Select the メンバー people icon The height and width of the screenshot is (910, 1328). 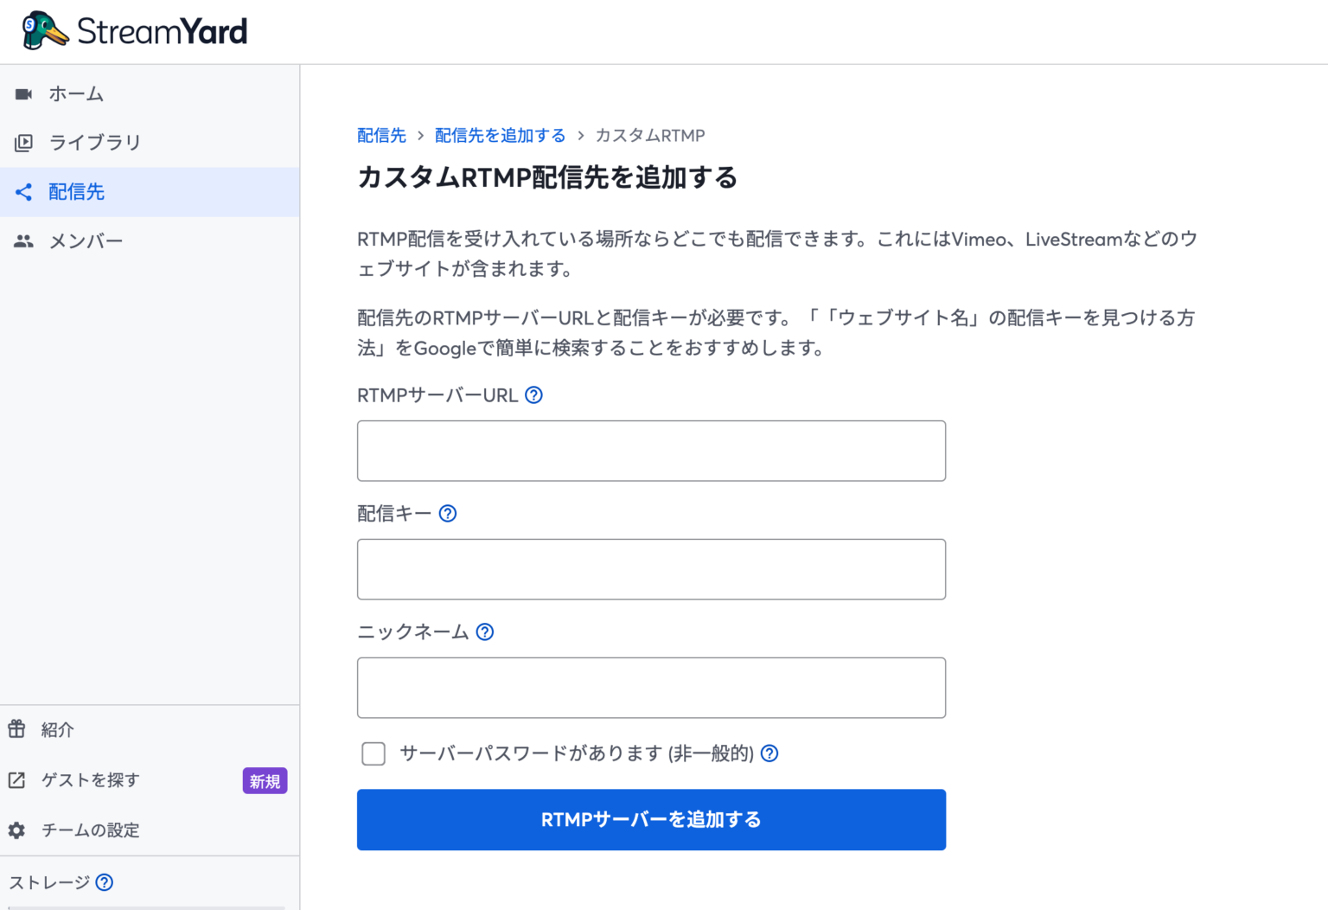[x=23, y=240]
